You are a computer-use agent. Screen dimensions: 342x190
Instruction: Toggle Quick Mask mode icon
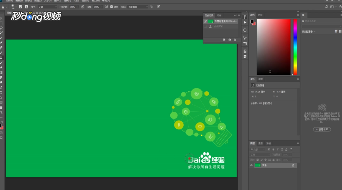coord(1,133)
